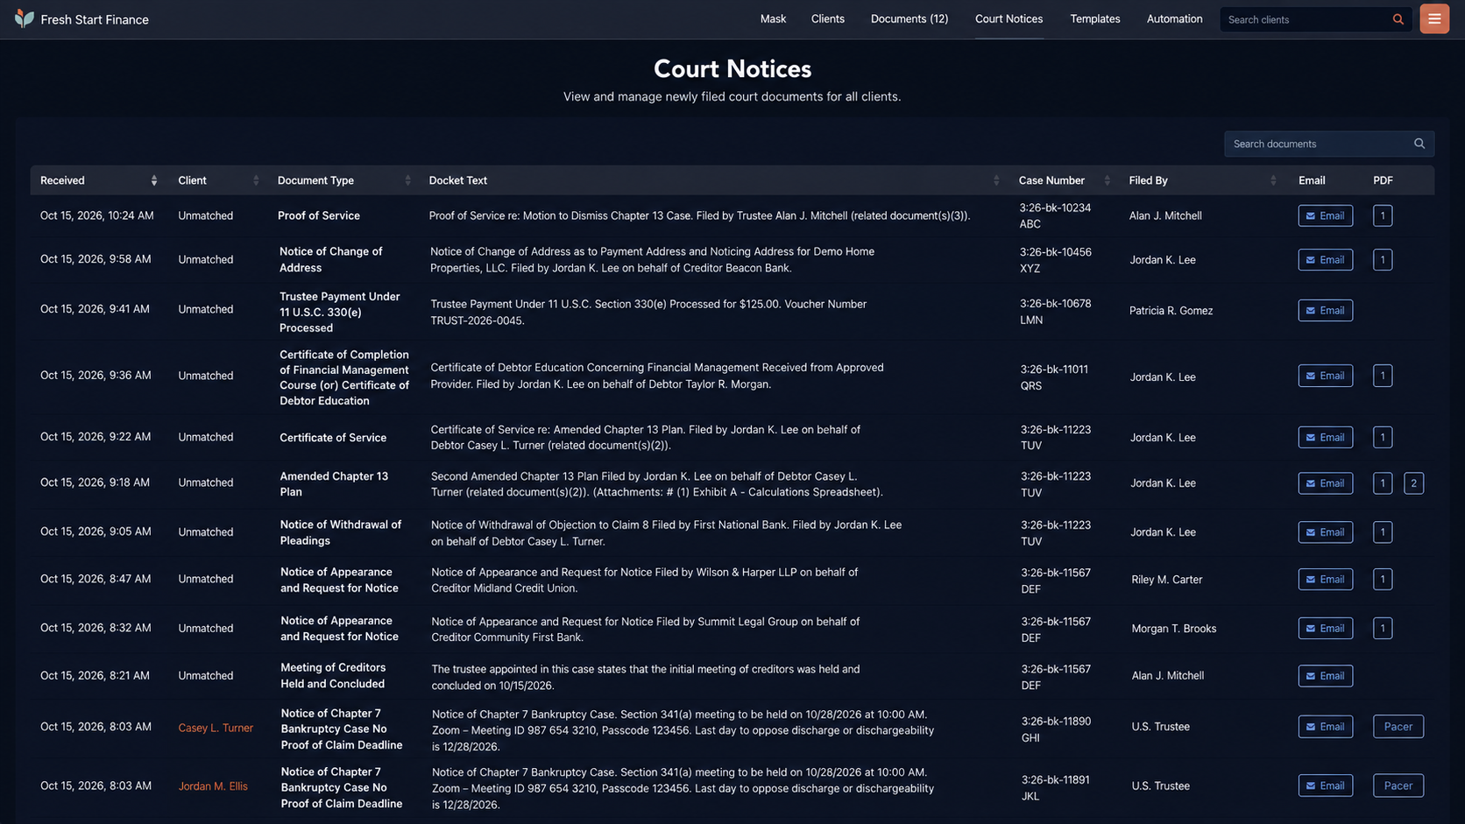The image size is (1465, 824).
Task: Open PDF 1 for Certificate of Completion row
Action: click(1383, 376)
